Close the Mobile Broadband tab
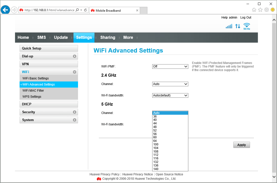Image resolution: width=277 pixels, height=183 pixels. (x=137, y=10)
